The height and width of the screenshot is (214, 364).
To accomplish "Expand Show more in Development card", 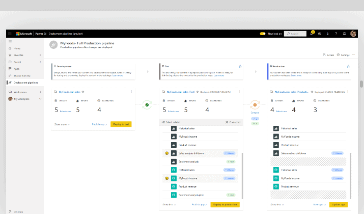I will 62,124.
